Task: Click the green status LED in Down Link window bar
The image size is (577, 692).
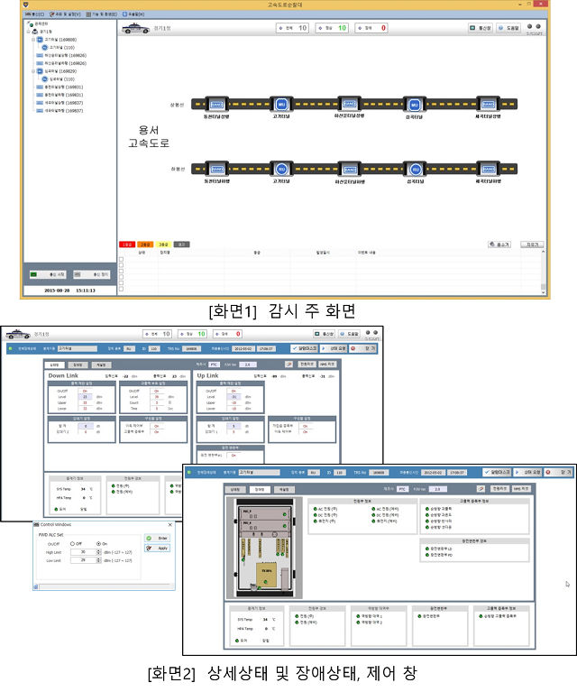Action: coord(10,348)
